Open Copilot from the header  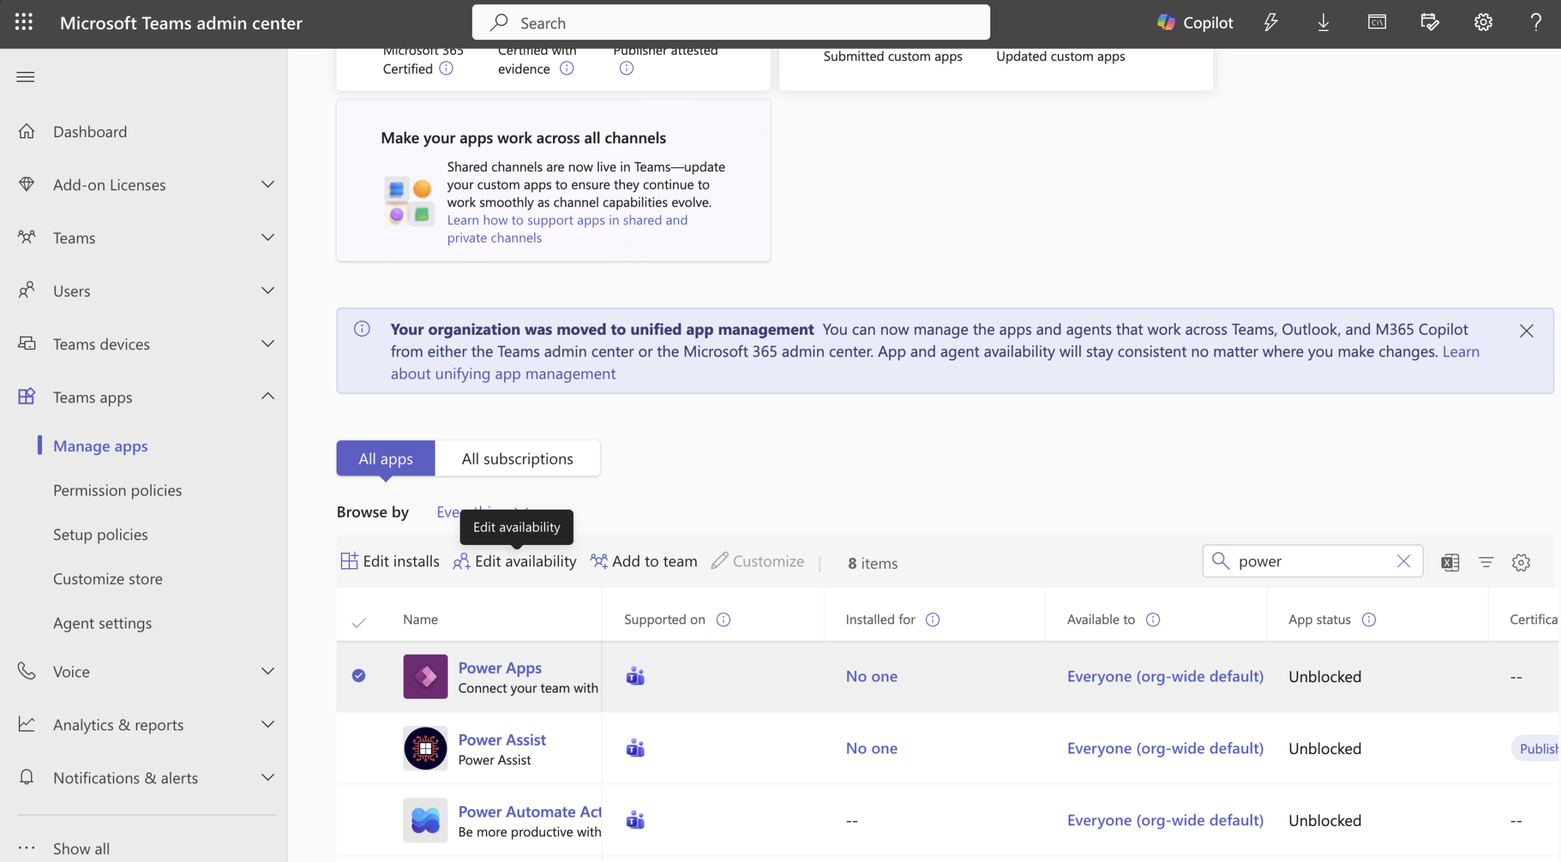point(1195,23)
